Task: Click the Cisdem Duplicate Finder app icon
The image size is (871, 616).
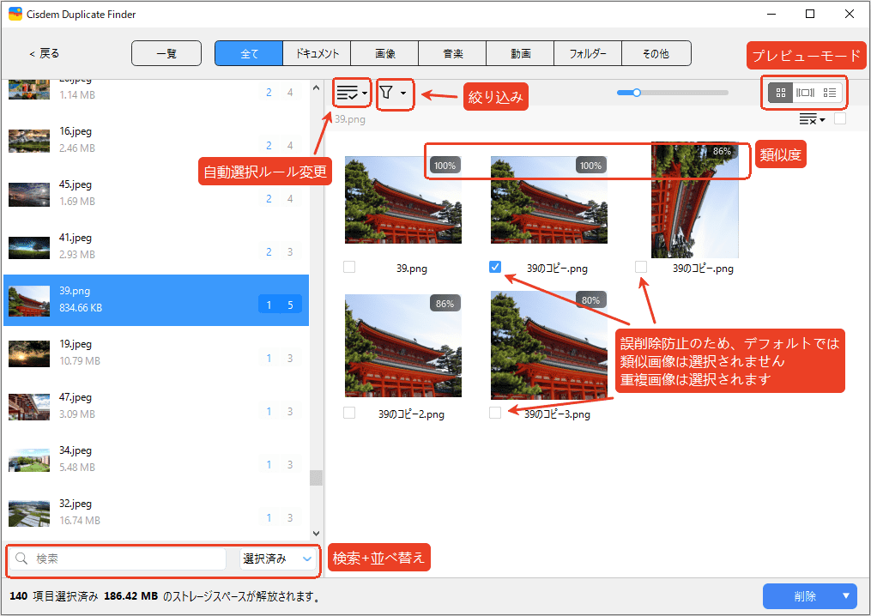Action: (x=15, y=15)
